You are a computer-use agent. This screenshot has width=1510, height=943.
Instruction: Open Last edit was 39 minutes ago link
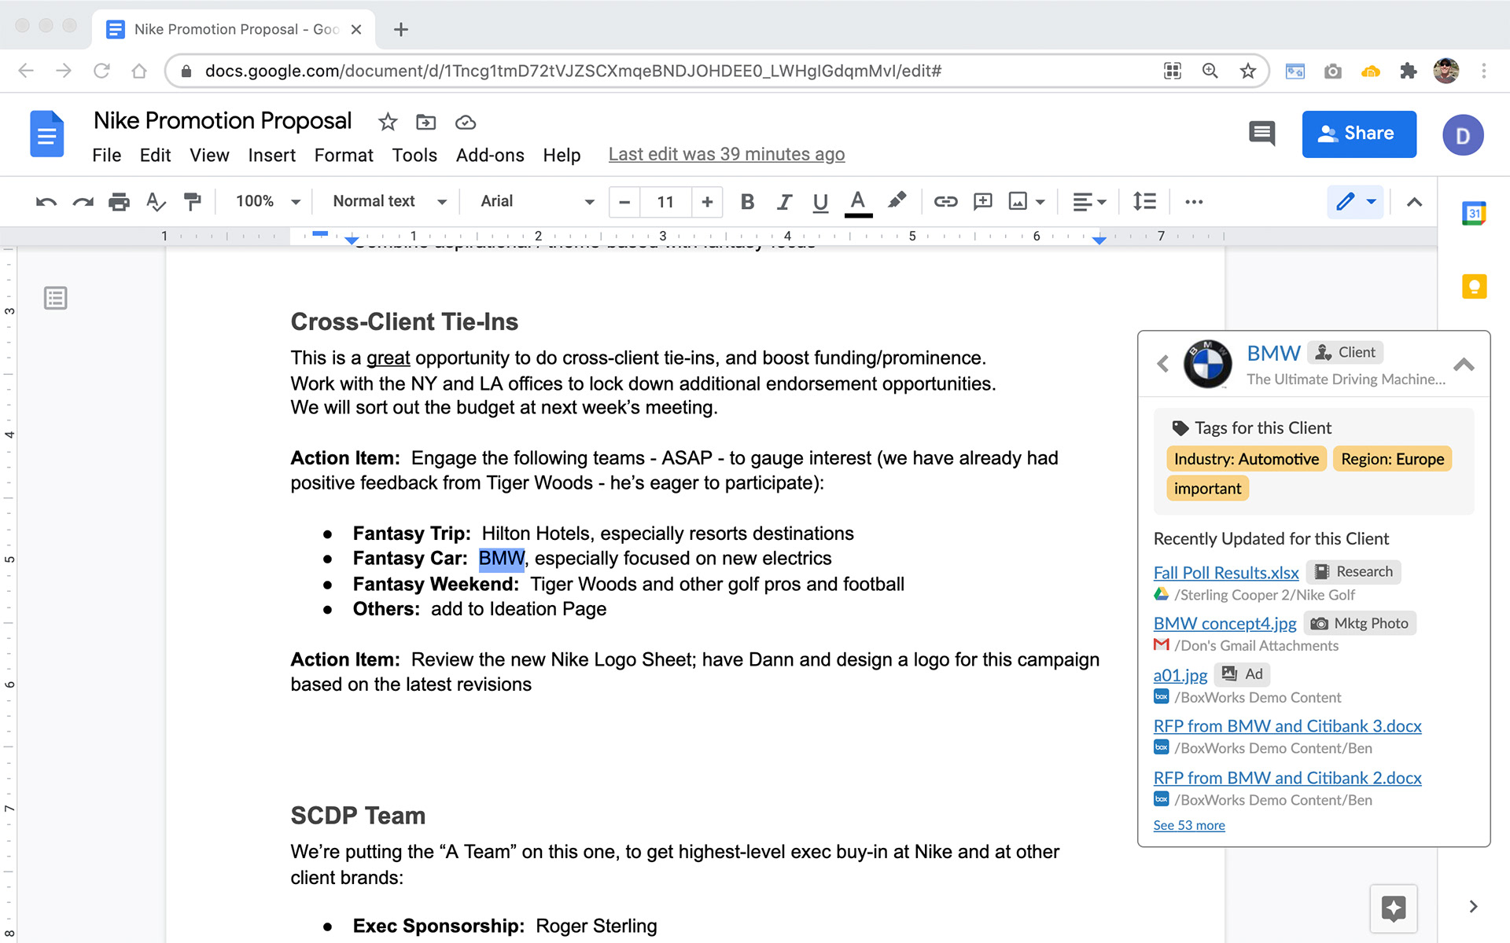[x=727, y=154]
